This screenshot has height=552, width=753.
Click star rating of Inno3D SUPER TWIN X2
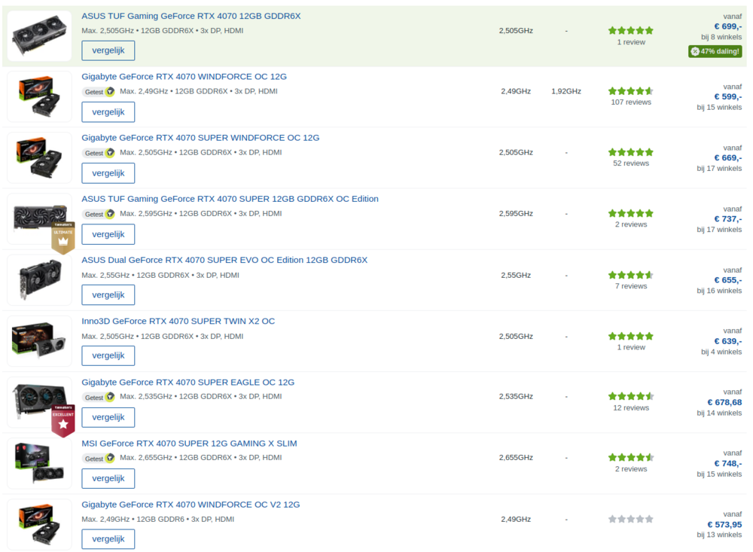click(x=630, y=336)
